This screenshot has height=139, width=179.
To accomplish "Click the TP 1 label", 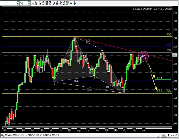I will [x=160, y=78].
